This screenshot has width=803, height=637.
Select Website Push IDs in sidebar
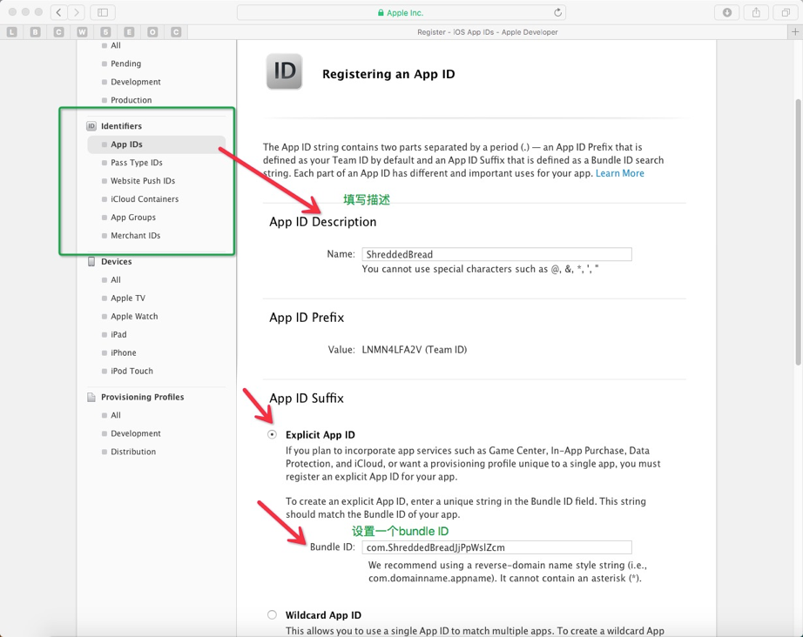[142, 181]
